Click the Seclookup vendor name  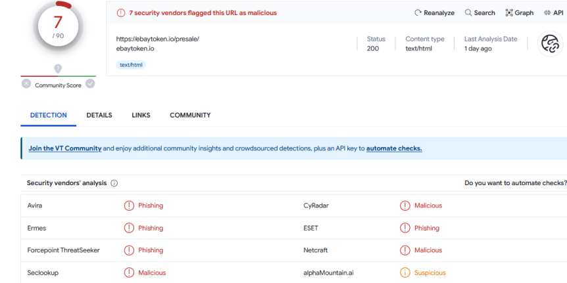(43, 272)
